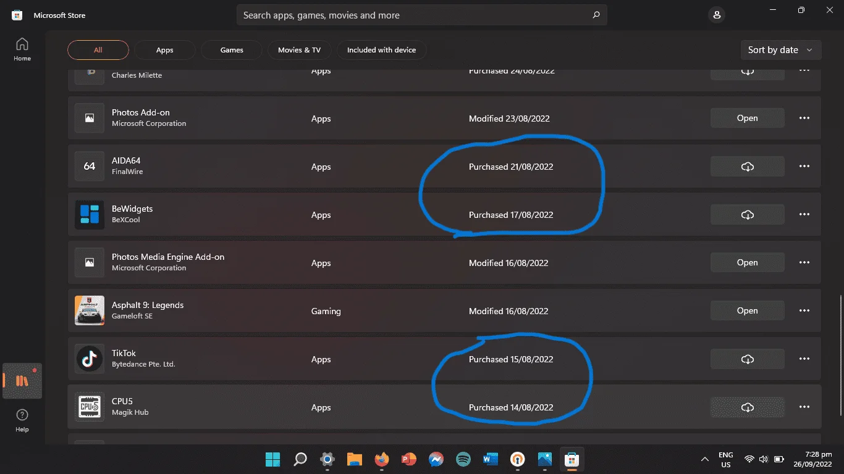The height and width of the screenshot is (474, 844).
Task: Open more options for CPU5
Action: pyautogui.click(x=804, y=407)
